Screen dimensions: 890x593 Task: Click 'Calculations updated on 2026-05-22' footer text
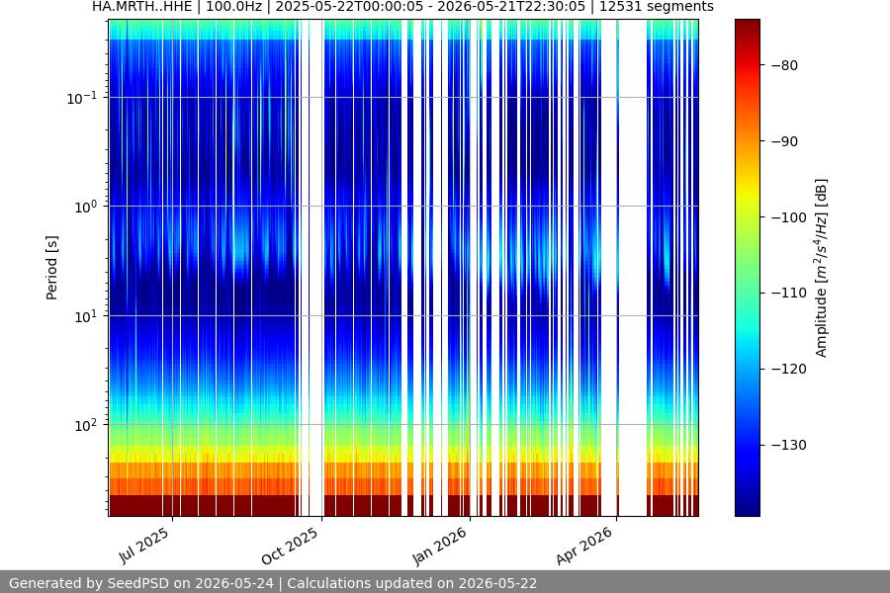[x=412, y=583]
